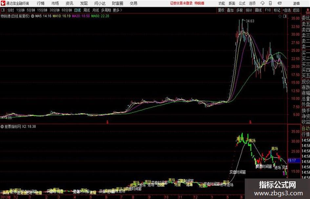
Task: Click the 多股 multi-stock button
Action: coord(239,10)
